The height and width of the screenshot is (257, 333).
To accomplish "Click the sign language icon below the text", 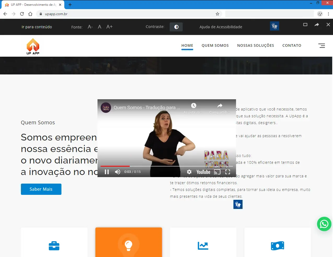I will pyautogui.click(x=238, y=204).
